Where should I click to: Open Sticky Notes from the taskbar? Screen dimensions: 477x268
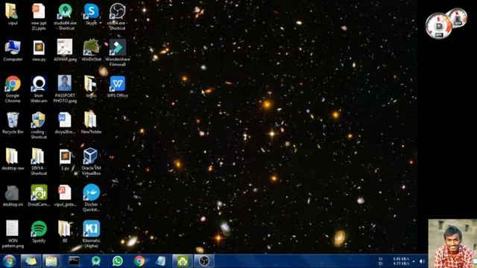[31, 261]
